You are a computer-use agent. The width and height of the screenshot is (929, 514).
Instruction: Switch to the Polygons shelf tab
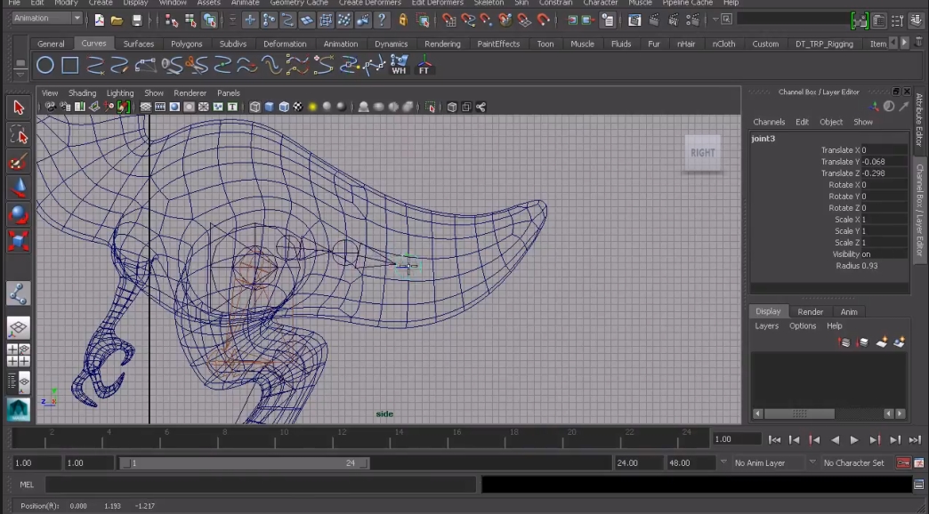point(187,44)
